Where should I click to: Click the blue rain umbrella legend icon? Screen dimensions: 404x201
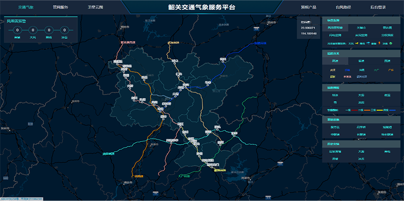pos(368,43)
